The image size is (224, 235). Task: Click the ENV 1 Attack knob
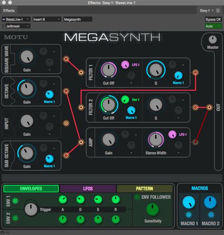[x=63, y=200]
